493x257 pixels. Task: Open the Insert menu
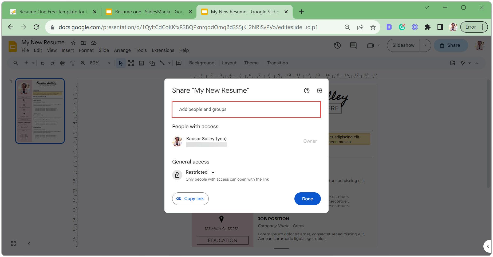68,50
